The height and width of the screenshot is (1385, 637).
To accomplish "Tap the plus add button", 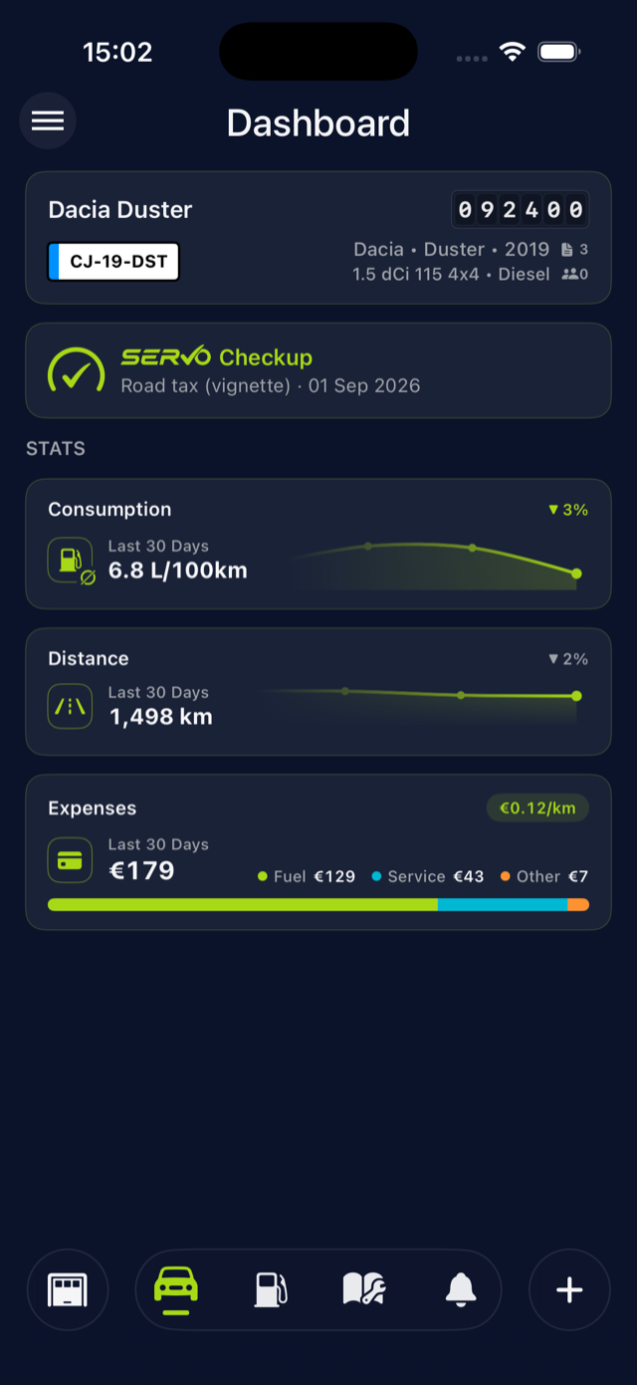I will (569, 1289).
